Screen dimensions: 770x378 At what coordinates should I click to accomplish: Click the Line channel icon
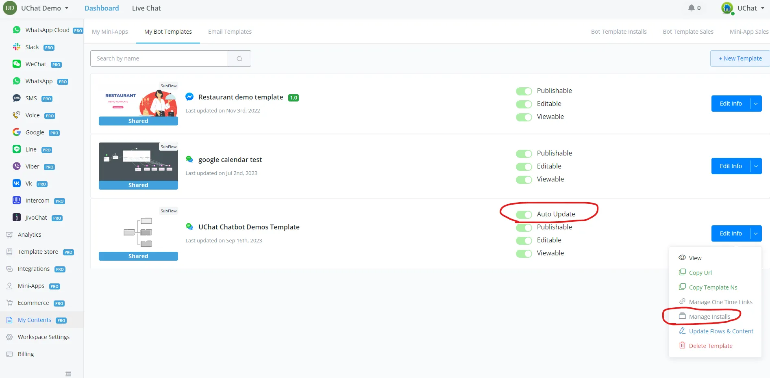pyautogui.click(x=17, y=149)
